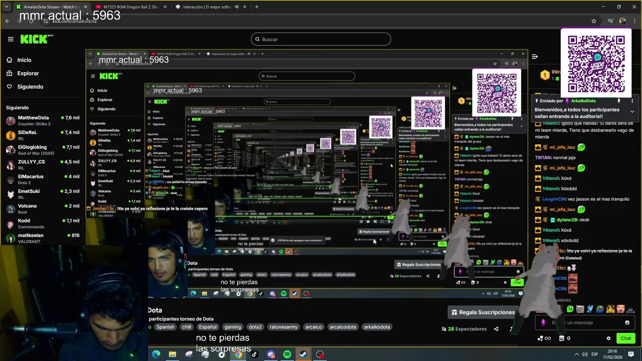Viewport: 642px width, 361px height.
Task: Switch to M1525 BGM Dragon Ball Z tab
Action: click(130, 7)
